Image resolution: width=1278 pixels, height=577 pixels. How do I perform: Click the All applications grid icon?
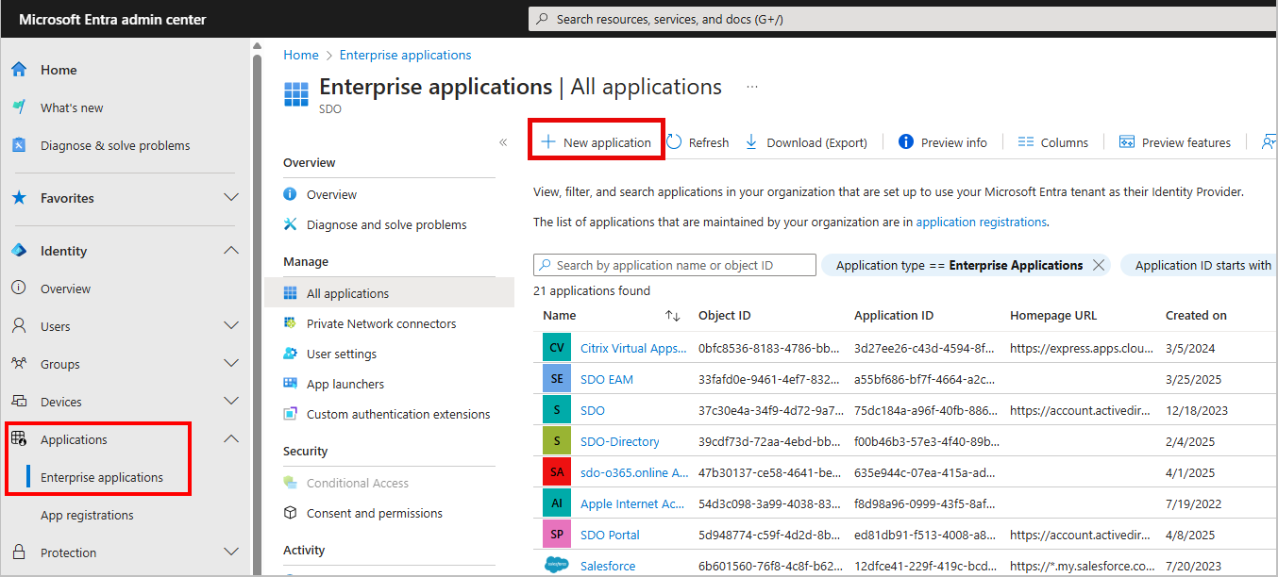point(290,293)
